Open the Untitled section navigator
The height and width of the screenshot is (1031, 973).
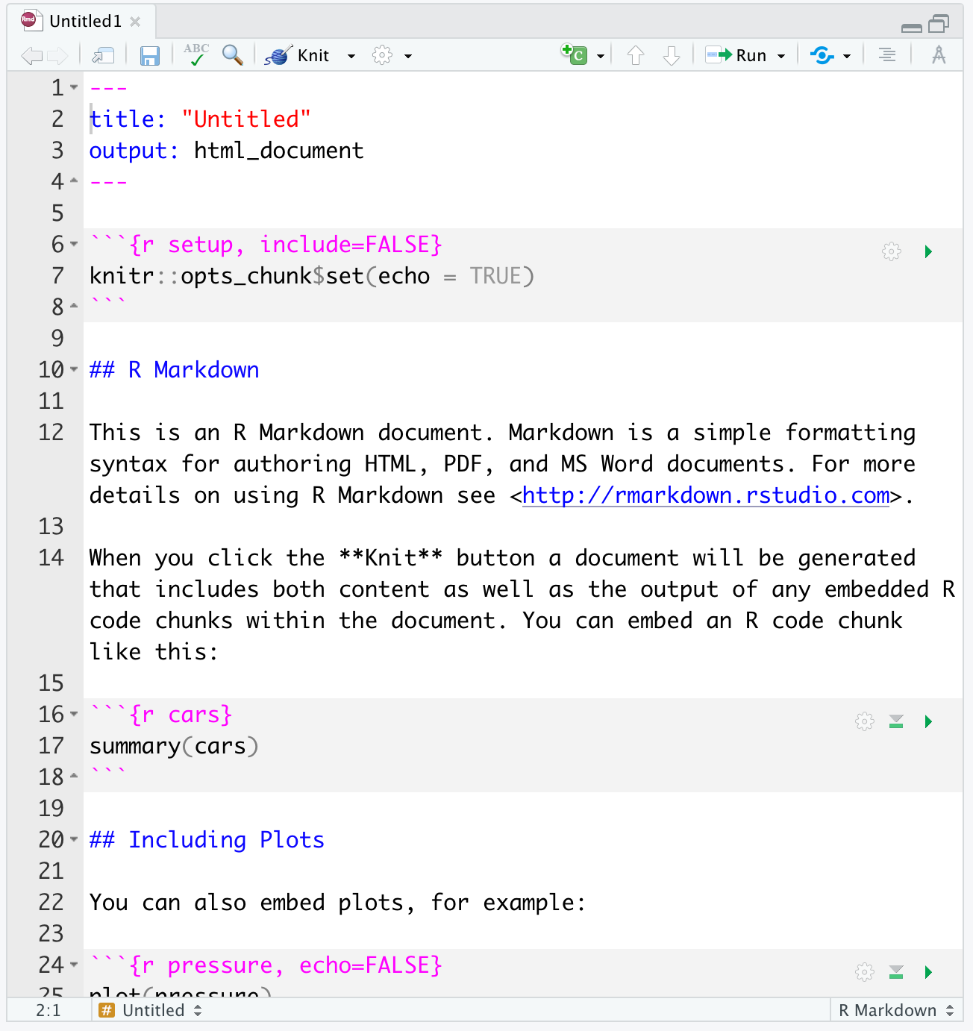pos(151,1010)
